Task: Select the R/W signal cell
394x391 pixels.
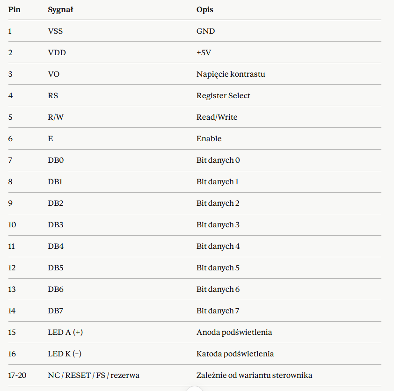Action: point(56,117)
